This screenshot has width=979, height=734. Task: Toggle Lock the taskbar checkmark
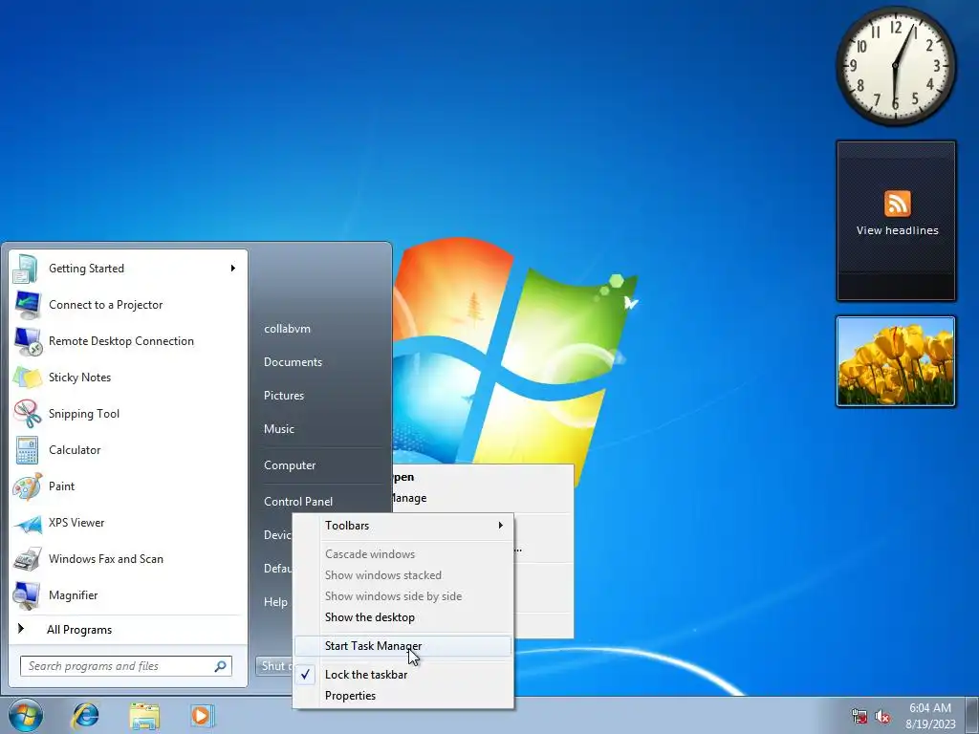click(x=305, y=674)
